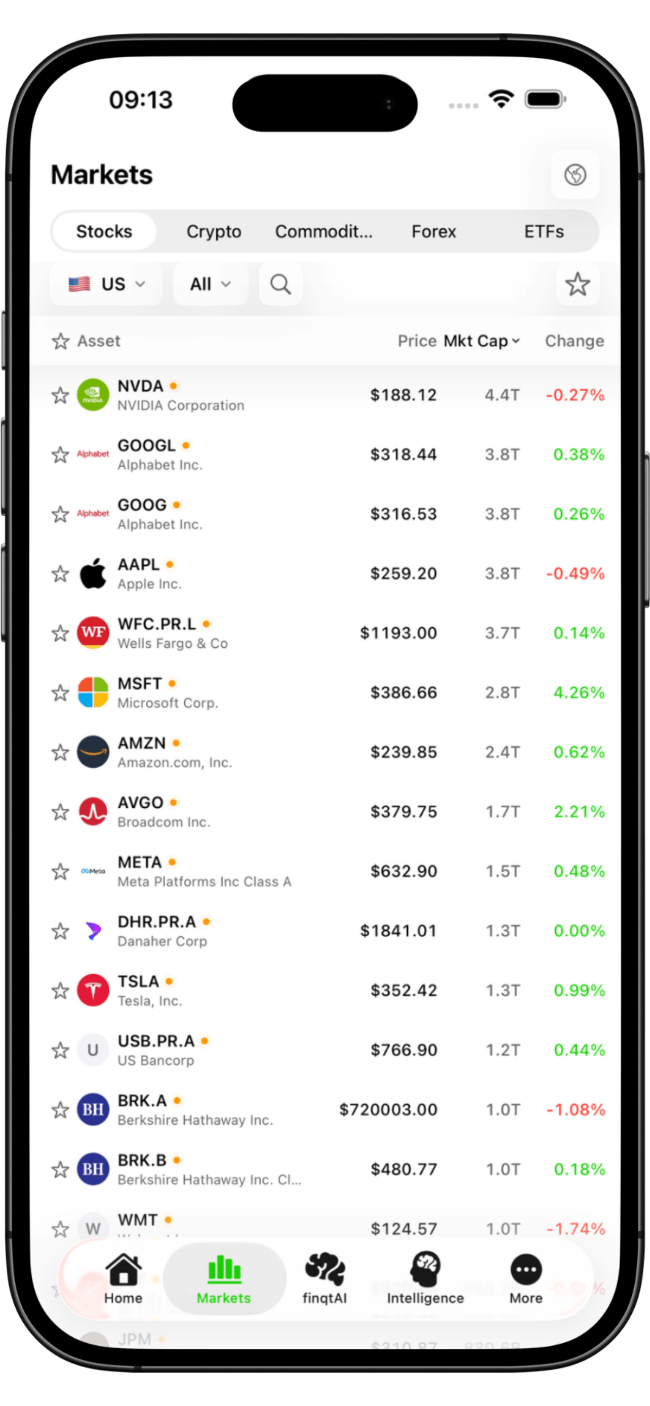Sort by the Price column header
This screenshot has height=1406, width=650.
tap(417, 341)
